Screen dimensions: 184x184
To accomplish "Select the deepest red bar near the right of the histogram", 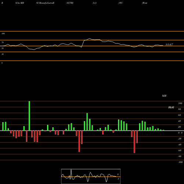I will tap(134, 142).
